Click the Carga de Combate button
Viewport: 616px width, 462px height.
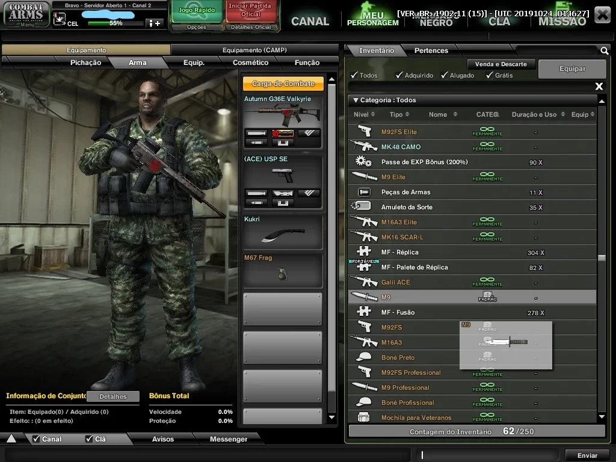[x=283, y=83]
